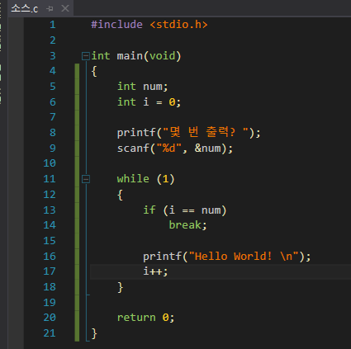Click line number 11 in gutter
Image resolution: width=351 pixels, height=349 pixels.
(x=50, y=179)
